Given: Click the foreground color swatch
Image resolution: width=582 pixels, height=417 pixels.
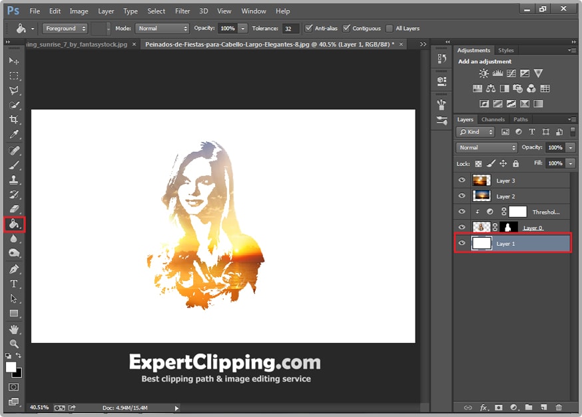Looking at the screenshot, I should (11, 367).
